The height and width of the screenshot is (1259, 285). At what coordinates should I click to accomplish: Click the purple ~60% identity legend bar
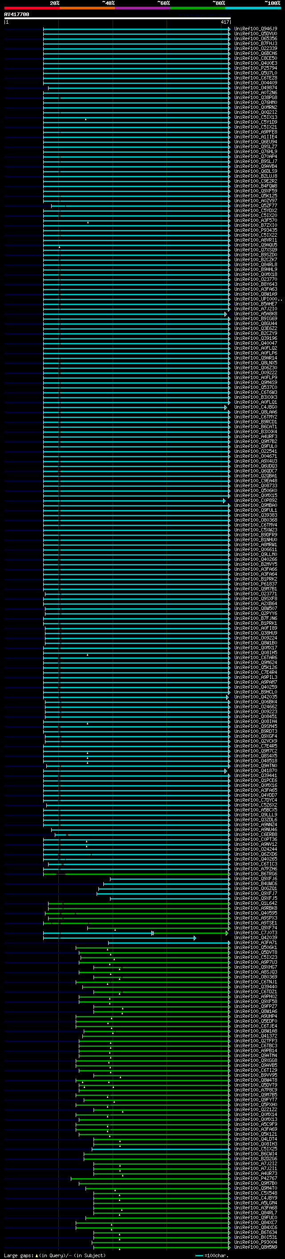coord(143,8)
